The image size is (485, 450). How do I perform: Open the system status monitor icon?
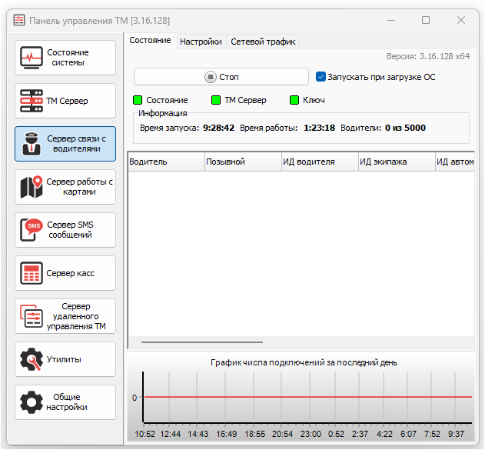(32, 58)
